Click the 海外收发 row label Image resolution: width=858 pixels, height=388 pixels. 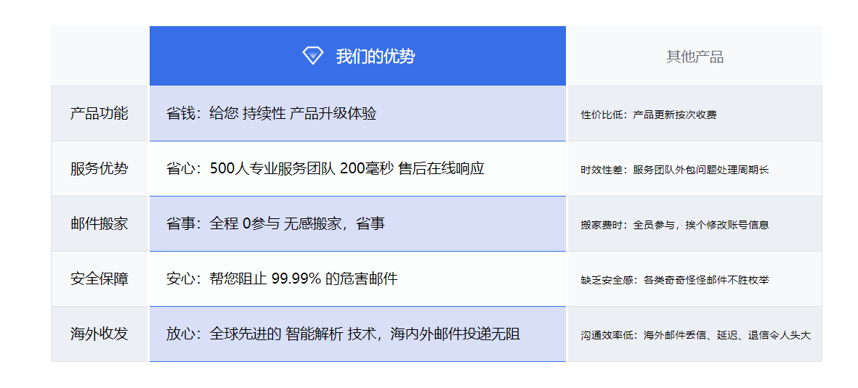click(100, 334)
